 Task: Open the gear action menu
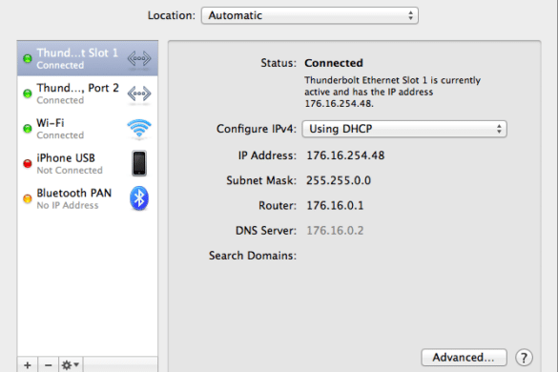[x=71, y=365]
